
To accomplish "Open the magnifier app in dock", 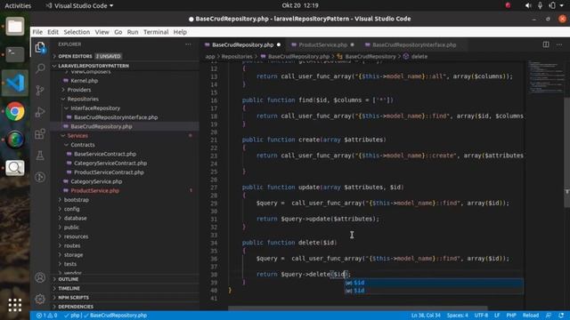I will click(15, 168).
